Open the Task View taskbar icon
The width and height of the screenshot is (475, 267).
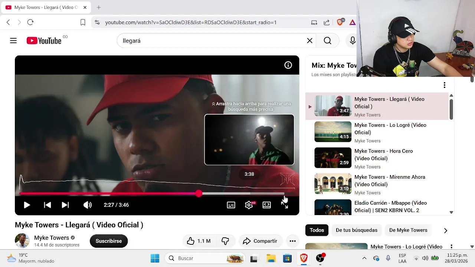click(x=254, y=258)
